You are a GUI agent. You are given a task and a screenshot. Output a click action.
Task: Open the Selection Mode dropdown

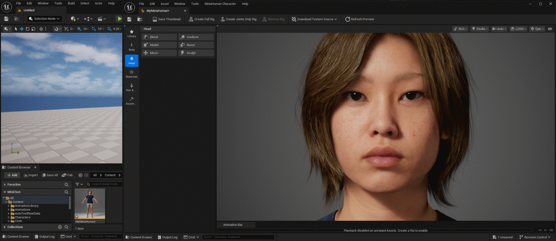pyautogui.click(x=44, y=19)
